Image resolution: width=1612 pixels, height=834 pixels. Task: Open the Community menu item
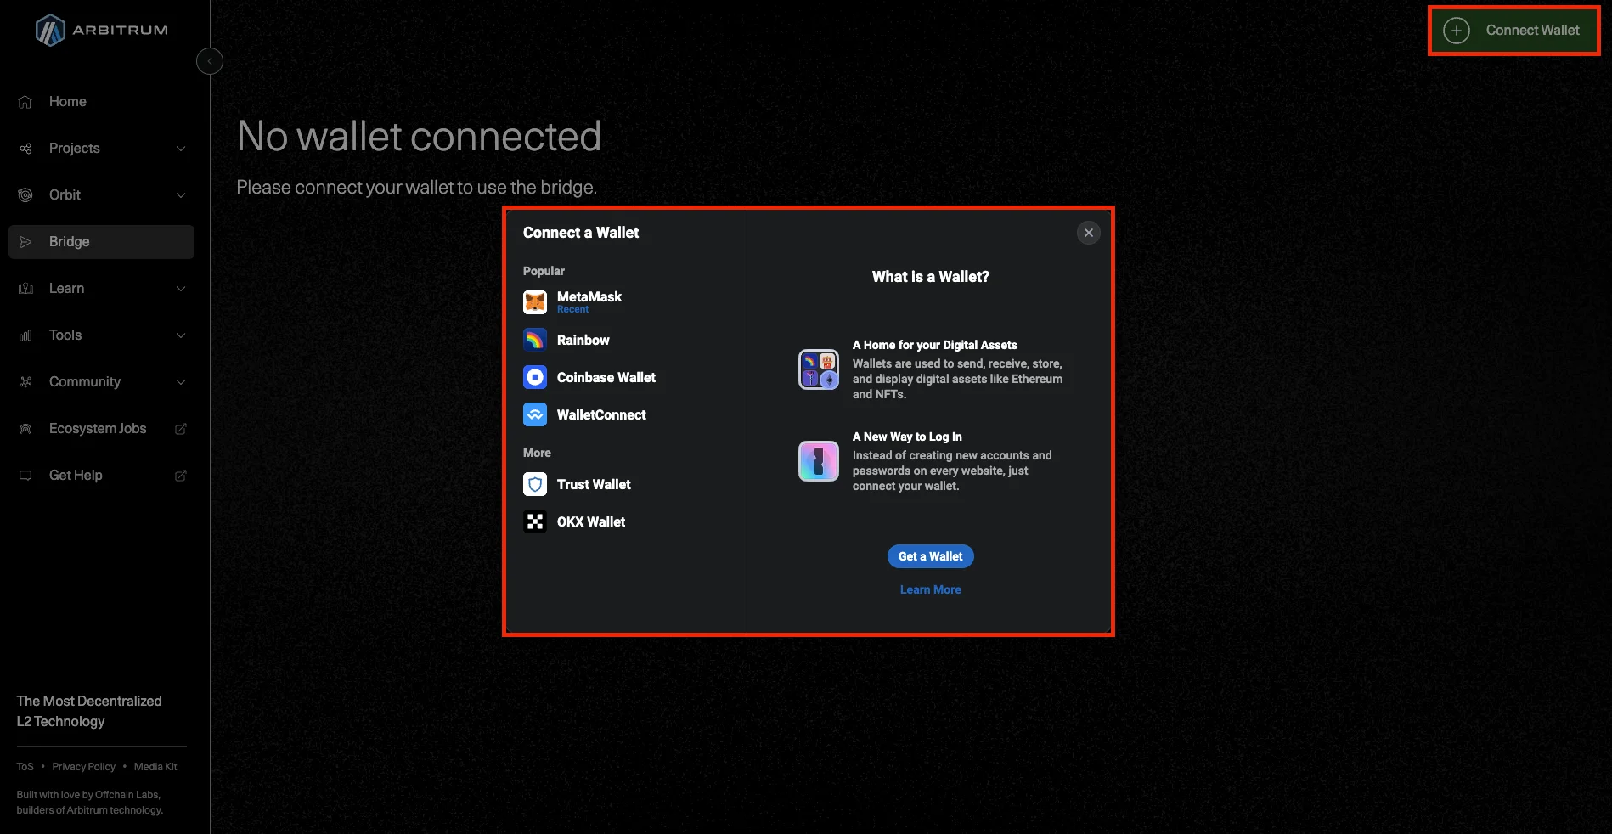pyautogui.click(x=101, y=382)
